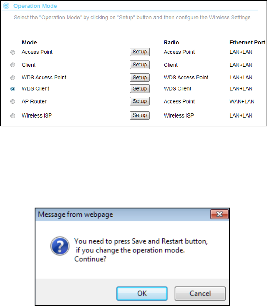Select the Client mode radio button
Viewport: 267px width, 306px height.
click(13, 65)
